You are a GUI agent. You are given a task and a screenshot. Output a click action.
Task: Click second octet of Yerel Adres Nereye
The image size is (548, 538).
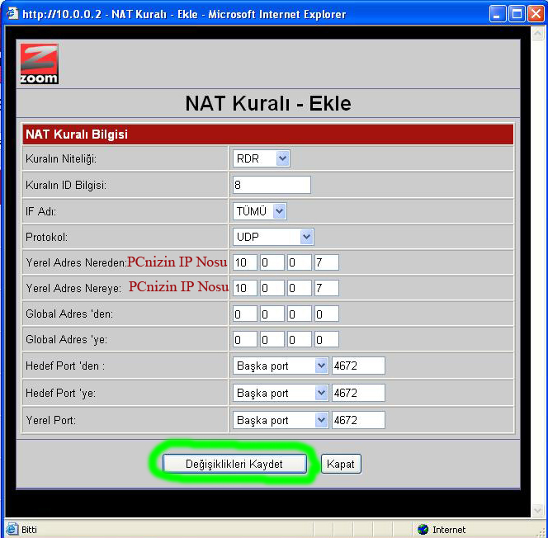click(272, 288)
